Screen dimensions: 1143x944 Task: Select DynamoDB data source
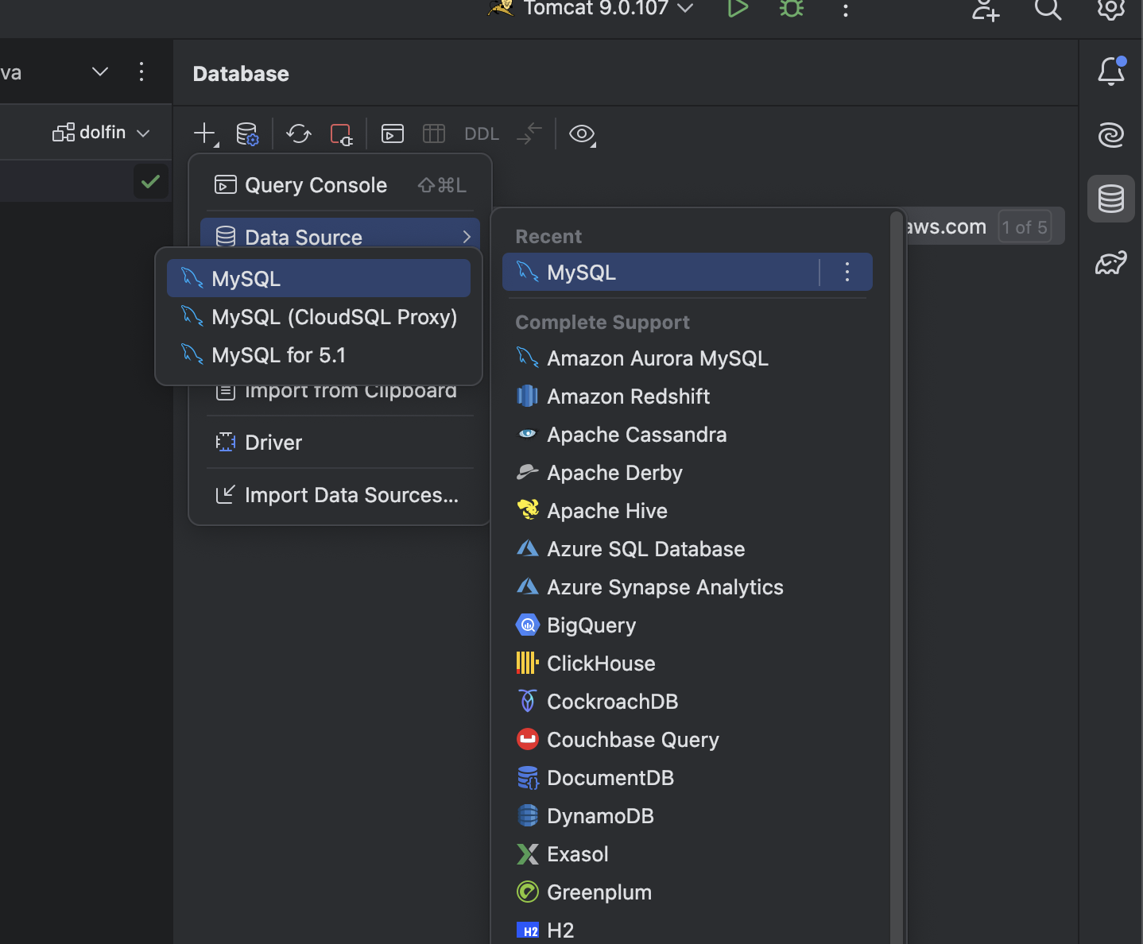pos(688,816)
